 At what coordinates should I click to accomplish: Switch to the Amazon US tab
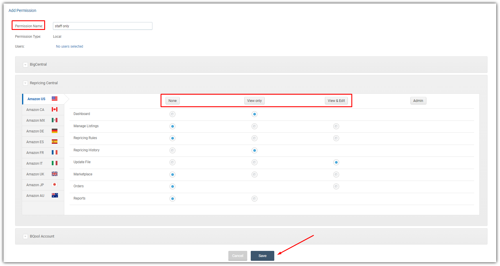[43, 99]
